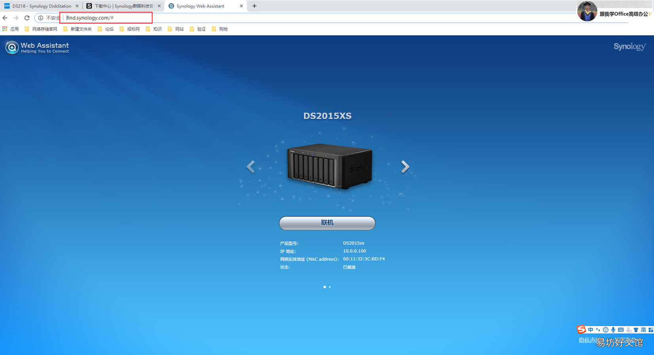This screenshot has height=355, width=654.
Task: Open the 论坛 bookmark folder
Action: click(106, 29)
